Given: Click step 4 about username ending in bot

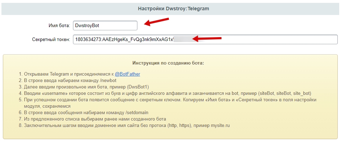Looking at the screenshot, I should (165, 93).
